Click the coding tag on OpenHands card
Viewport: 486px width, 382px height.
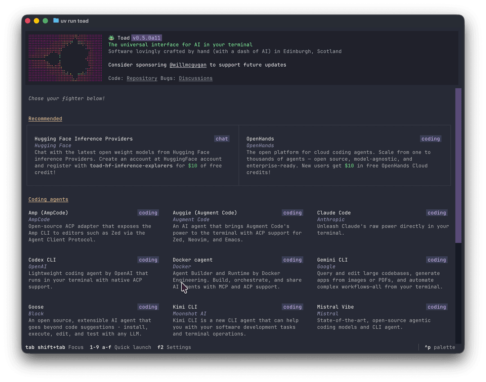pyautogui.click(x=431, y=139)
